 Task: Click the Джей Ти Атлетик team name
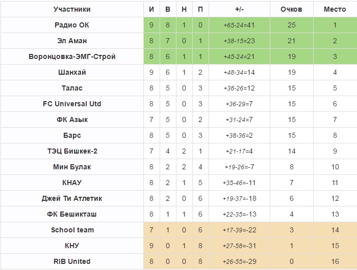click(72, 198)
